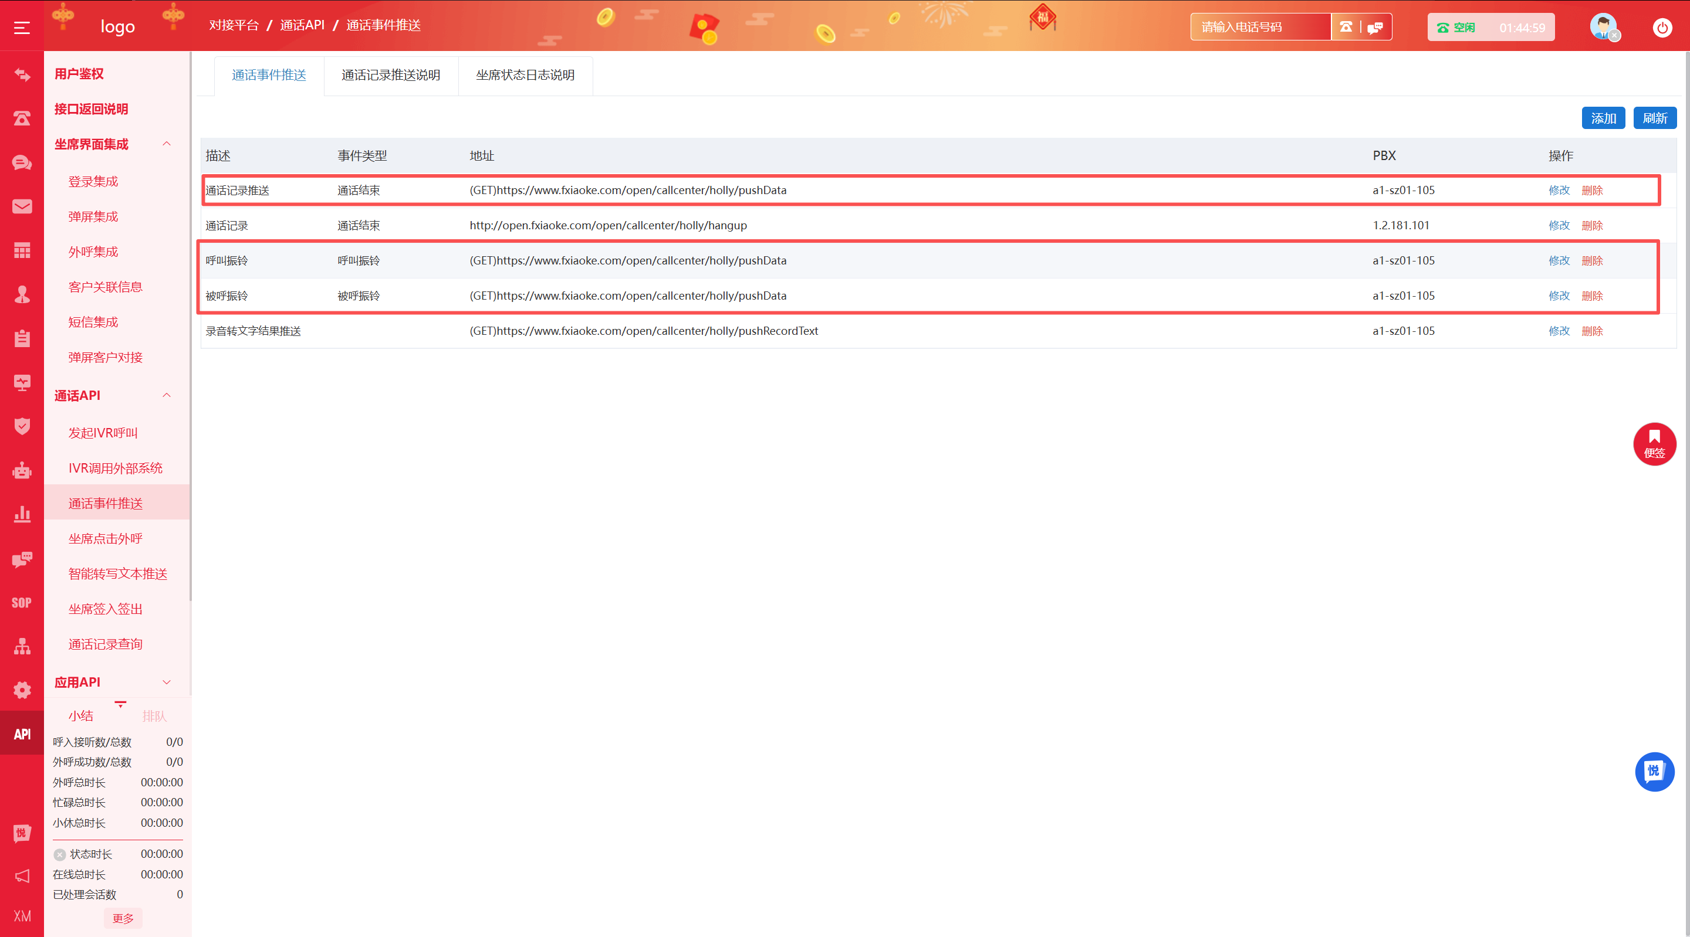This screenshot has height=937, width=1690.
Task: Open 外呼集成 submenu item
Action: click(93, 252)
